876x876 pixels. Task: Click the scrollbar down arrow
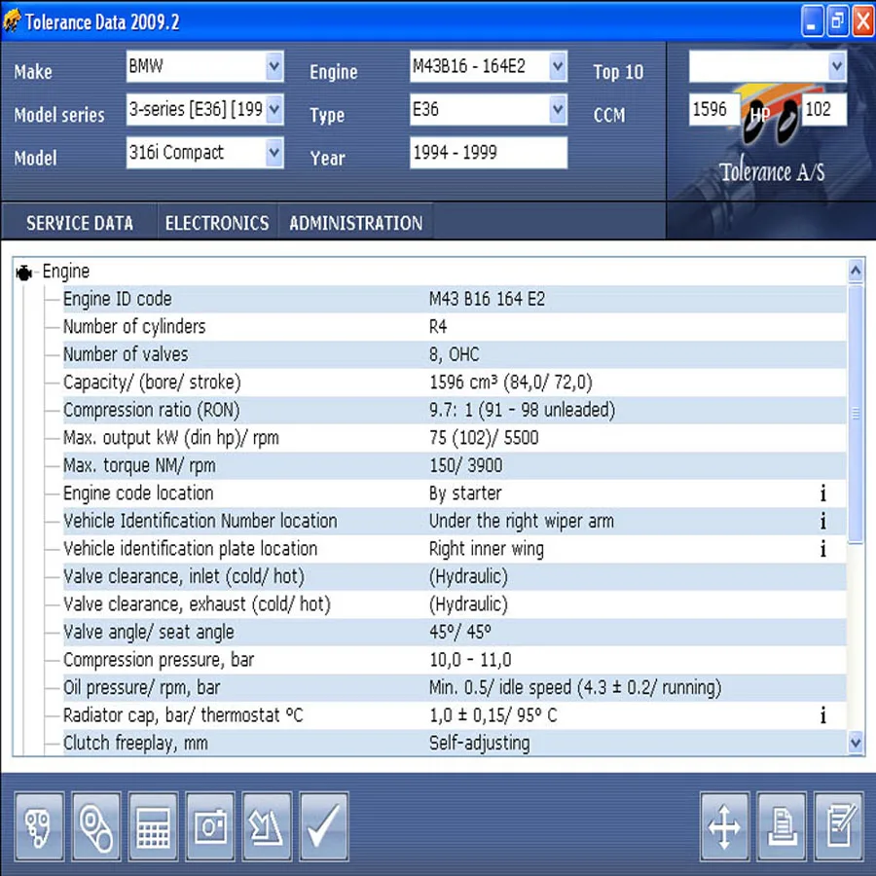pos(856,743)
